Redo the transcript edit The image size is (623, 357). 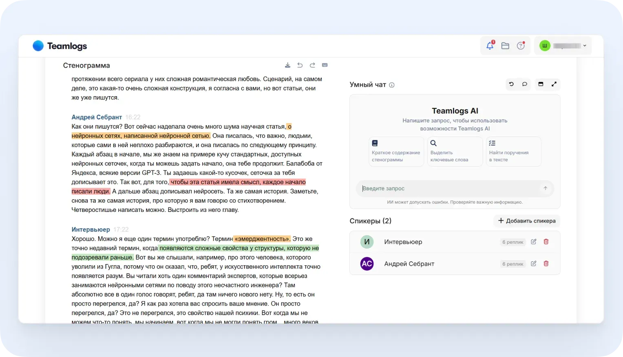point(312,65)
